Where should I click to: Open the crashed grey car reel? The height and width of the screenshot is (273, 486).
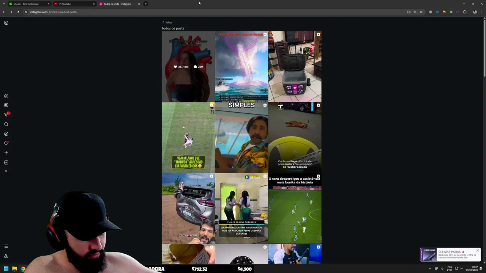(x=188, y=209)
